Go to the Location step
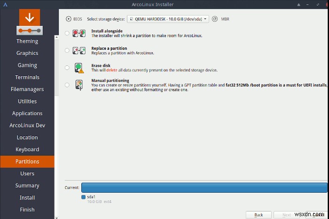The image size is (329, 219). 27,137
